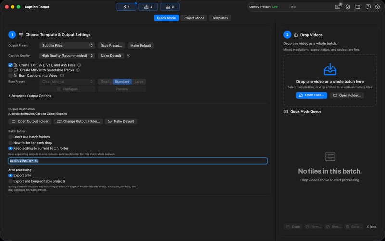The width and height of the screenshot is (385, 241).
Task: Click Open Output Folder button
Action: pos(30,121)
